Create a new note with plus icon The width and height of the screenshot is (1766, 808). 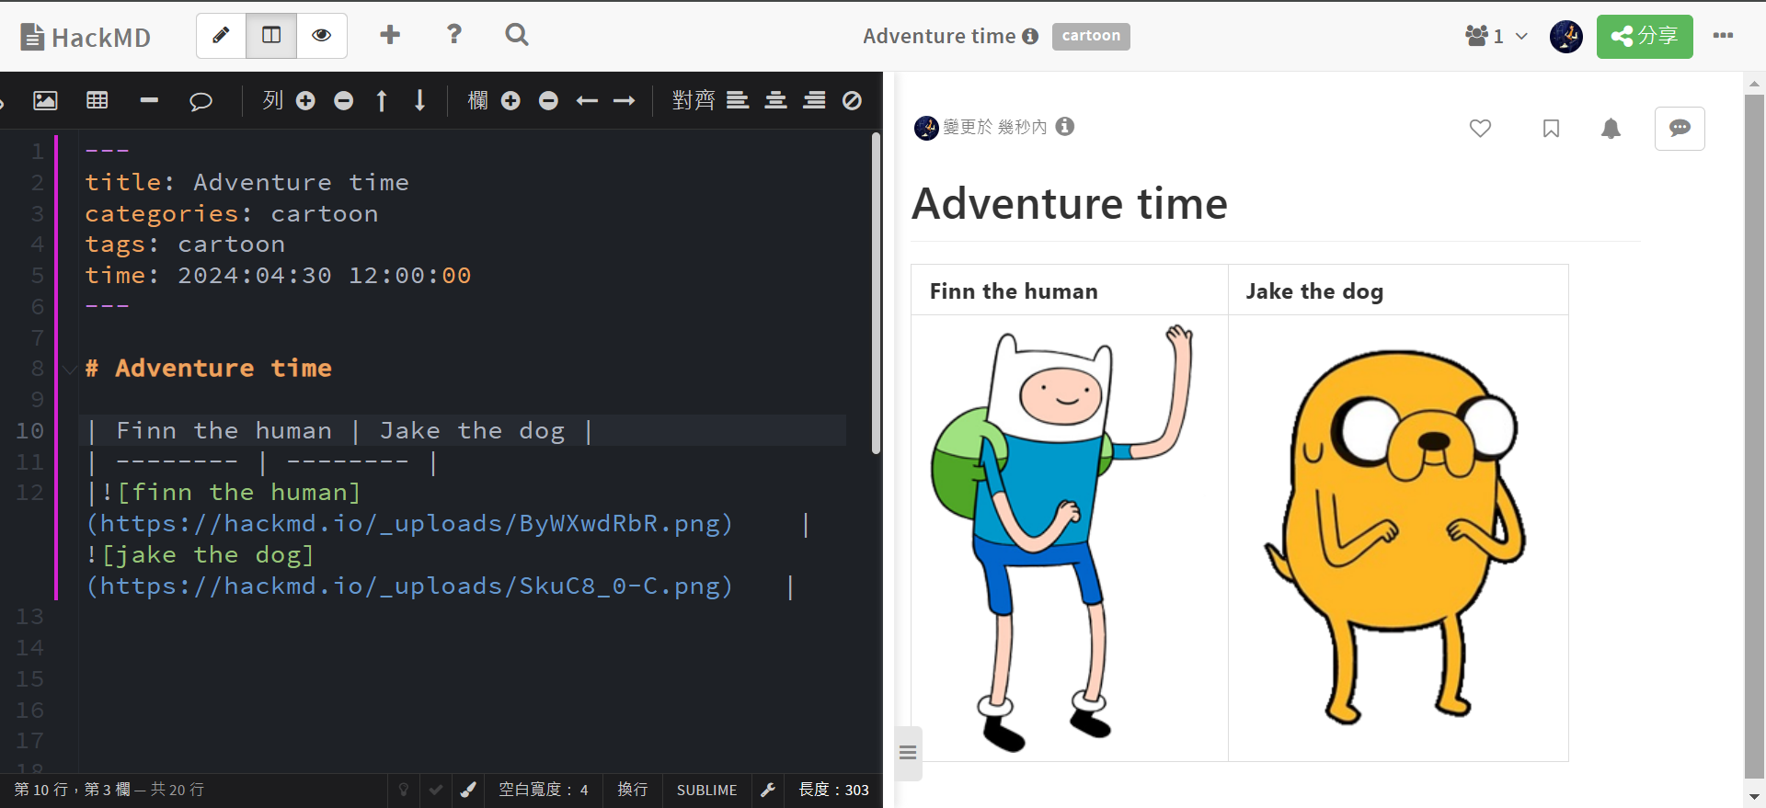[x=390, y=35]
